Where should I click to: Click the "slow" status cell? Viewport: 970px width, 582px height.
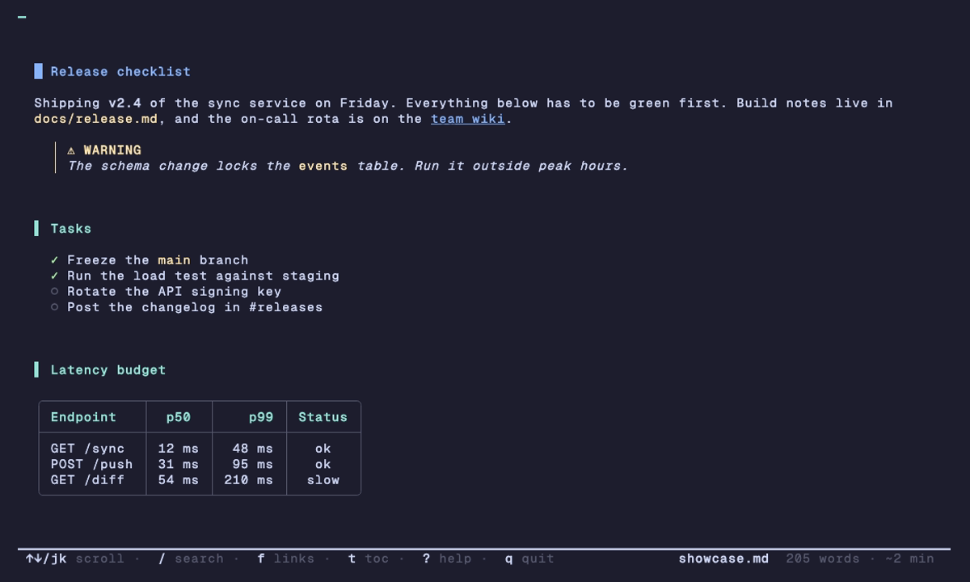323,480
